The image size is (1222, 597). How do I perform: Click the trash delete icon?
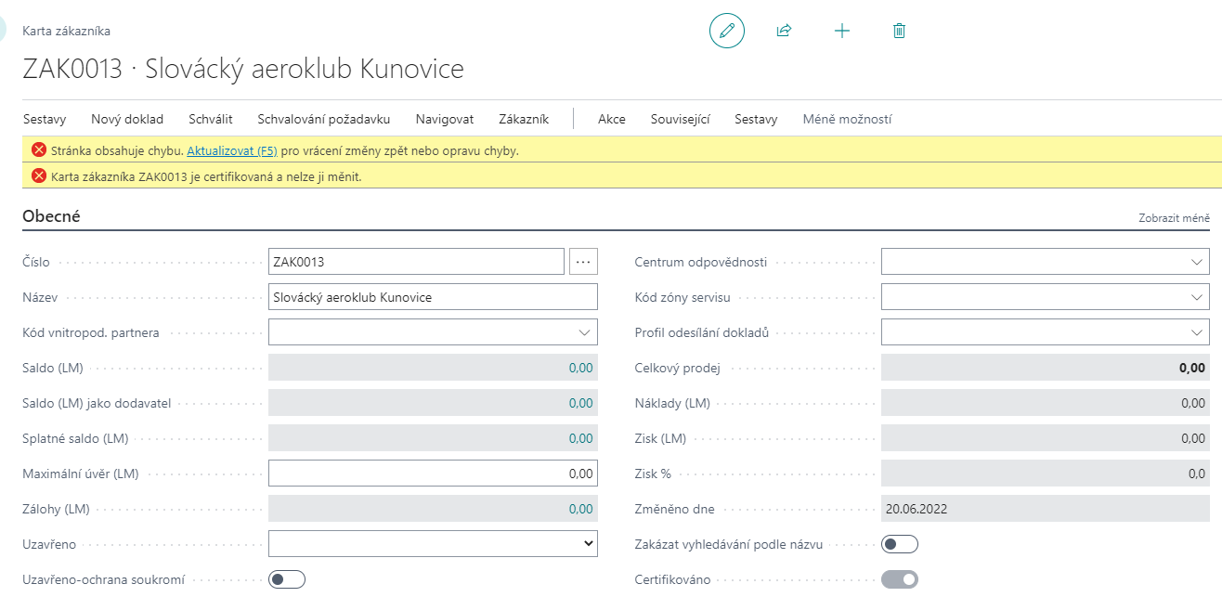pos(899,31)
